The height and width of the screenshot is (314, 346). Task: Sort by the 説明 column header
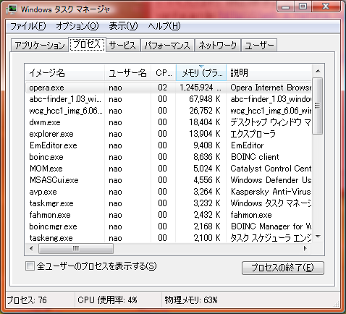tap(269, 72)
